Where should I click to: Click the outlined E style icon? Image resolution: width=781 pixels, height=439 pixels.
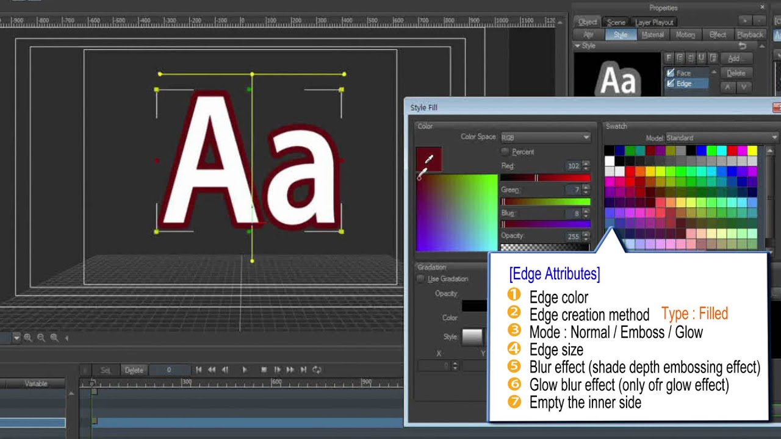(x=680, y=58)
